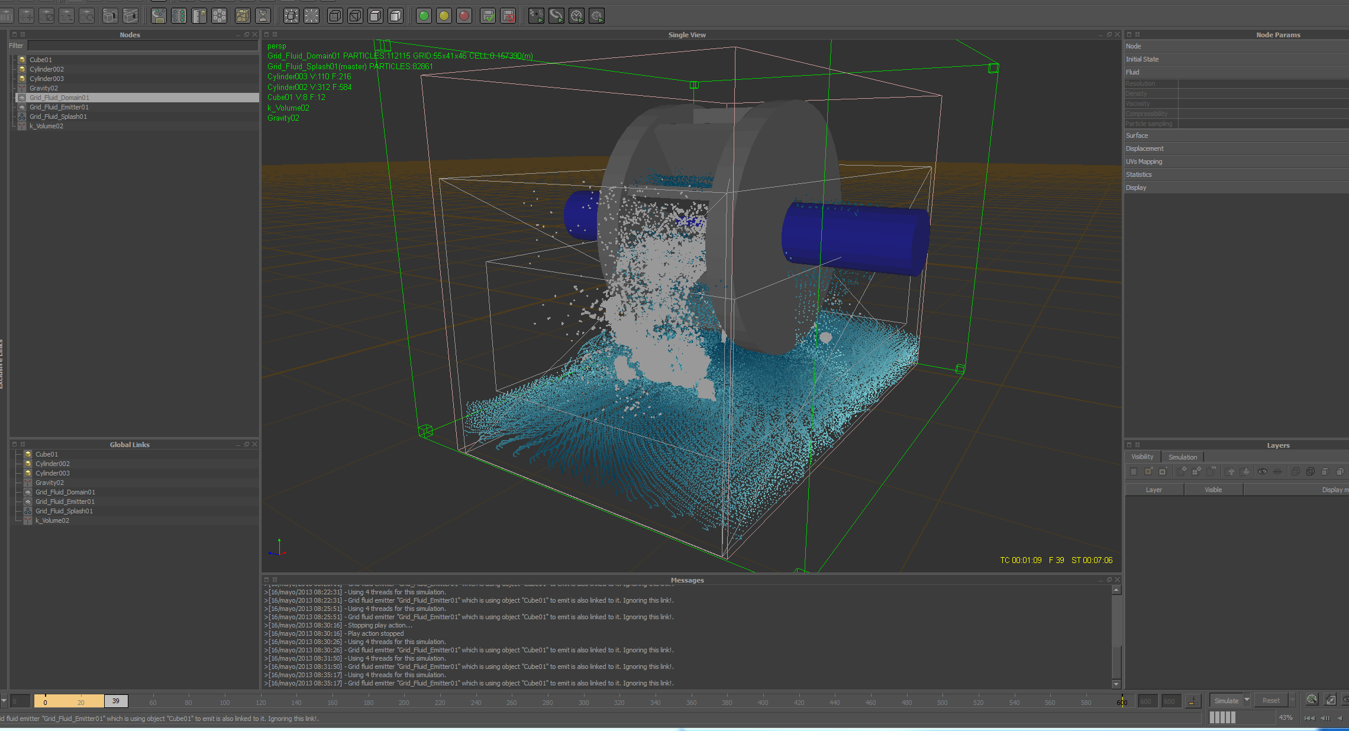Click the ruler scale icon in toolbar
1349x731 pixels.
(199, 16)
